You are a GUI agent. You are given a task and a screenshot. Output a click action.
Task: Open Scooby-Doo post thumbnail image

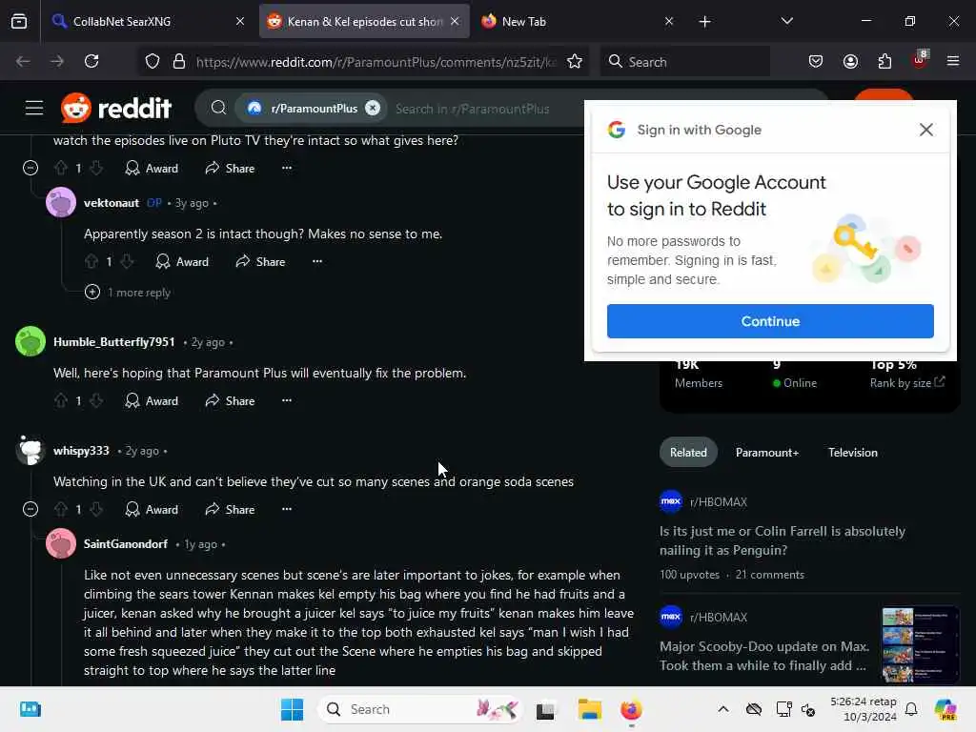tap(920, 646)
